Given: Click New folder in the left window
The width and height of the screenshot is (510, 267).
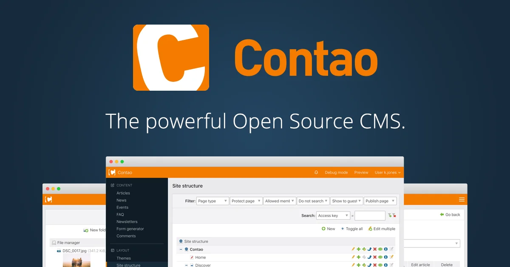Looking at the screenshot, I should [x=94, y=230].
